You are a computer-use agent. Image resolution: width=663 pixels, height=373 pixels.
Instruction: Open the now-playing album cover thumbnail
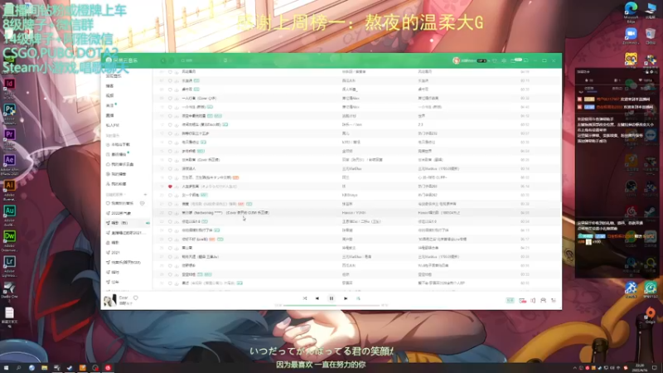110,300
